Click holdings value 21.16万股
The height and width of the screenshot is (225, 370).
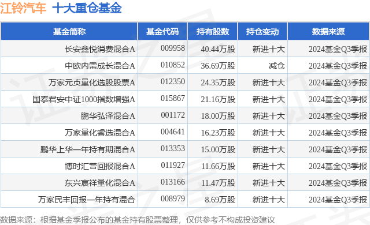point(218,99)
